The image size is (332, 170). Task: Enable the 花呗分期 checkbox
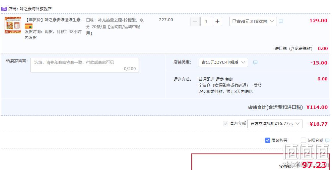303,140
